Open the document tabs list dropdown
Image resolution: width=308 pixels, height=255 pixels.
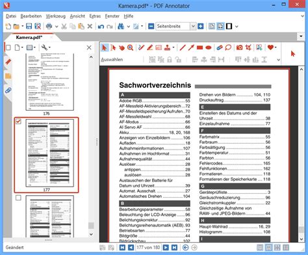[301, 36]
